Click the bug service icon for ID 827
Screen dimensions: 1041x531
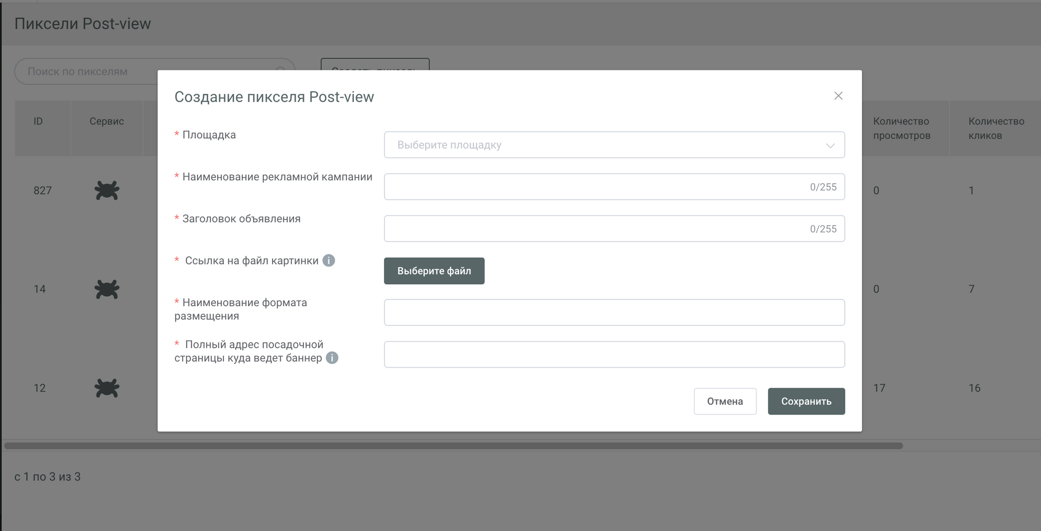[107, 191]
